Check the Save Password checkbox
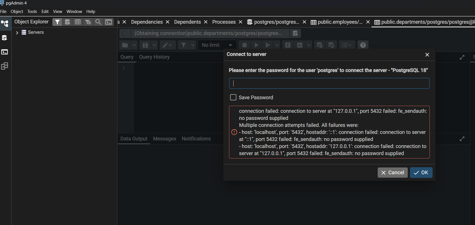Viewport: 475px width, 225px height. [x=233, y=97]
